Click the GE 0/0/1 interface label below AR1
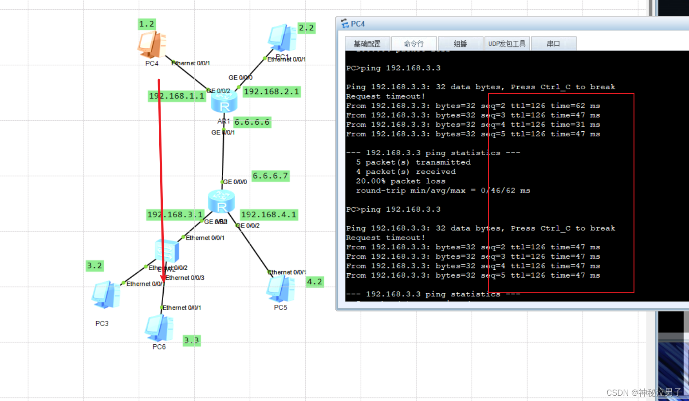This screenshot has width=689, height=401. click(x=223, y=132)
